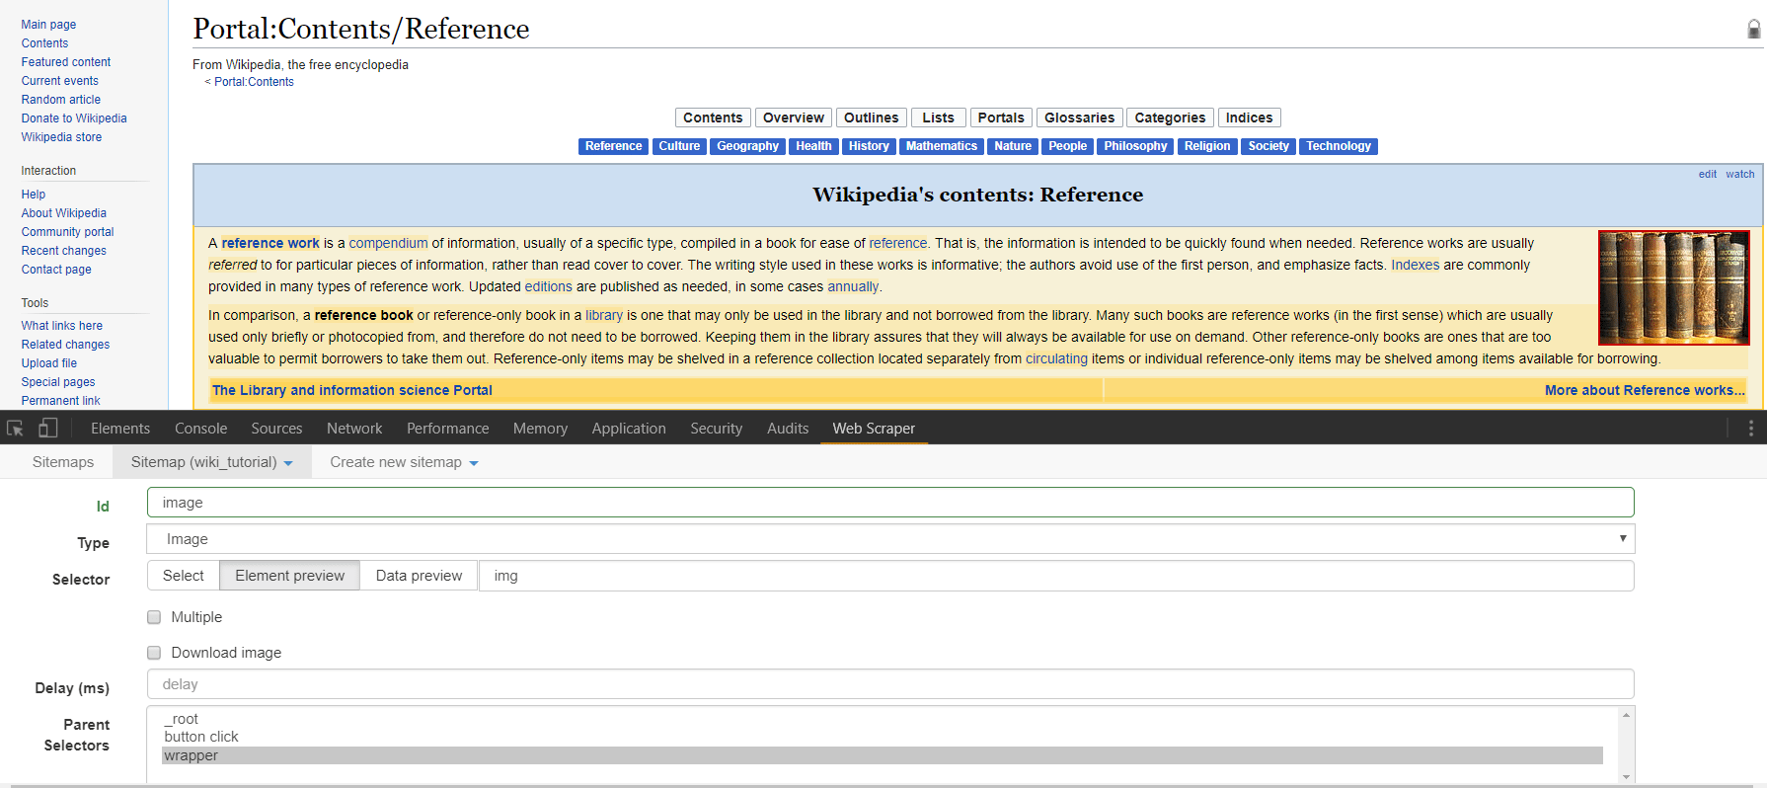Switch to the Elements tab
This screenshot has width=1767, height=788.
[x=120, y=429]
